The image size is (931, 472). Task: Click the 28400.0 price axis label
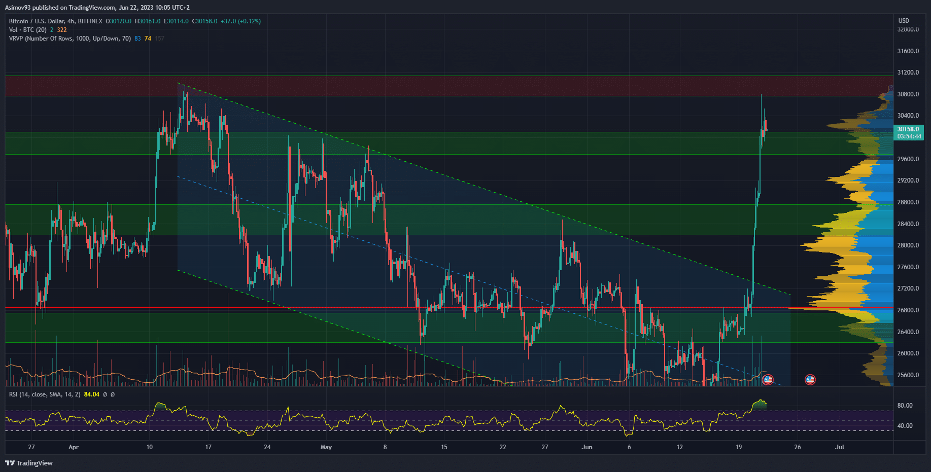(x=908, y=224)
